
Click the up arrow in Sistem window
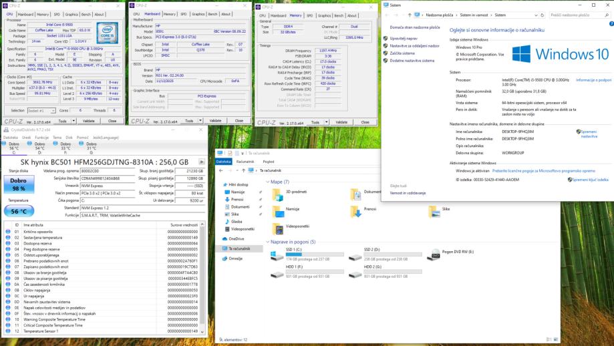(410, 15)
